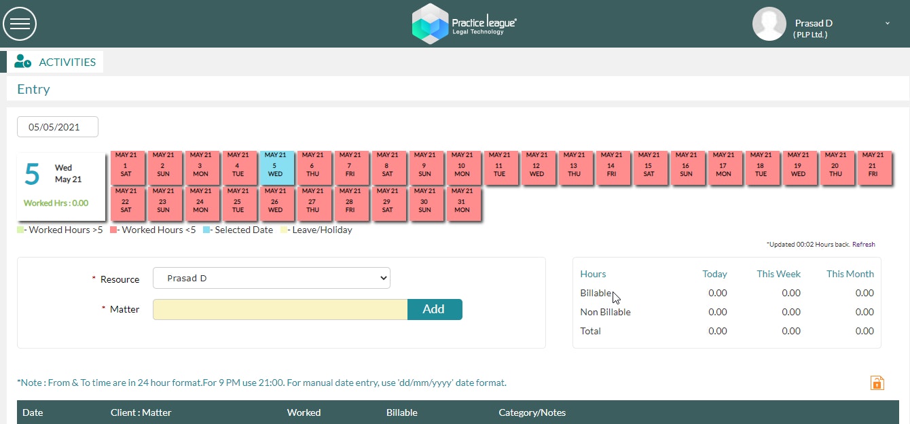Click the Practice League logo
This screenshot has width=910, height=424.
click(x=465, y=24)
